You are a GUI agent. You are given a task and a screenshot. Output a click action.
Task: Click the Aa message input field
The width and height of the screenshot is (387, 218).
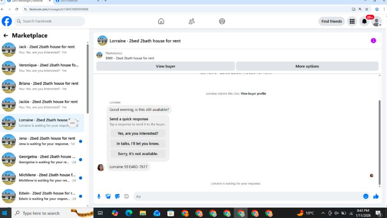(x=248, y=196)
